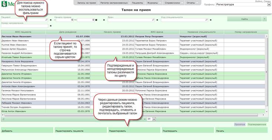Viewport: 272px width, 140px height.
Task: Click the Добавить button
Action: coord(27,130)
